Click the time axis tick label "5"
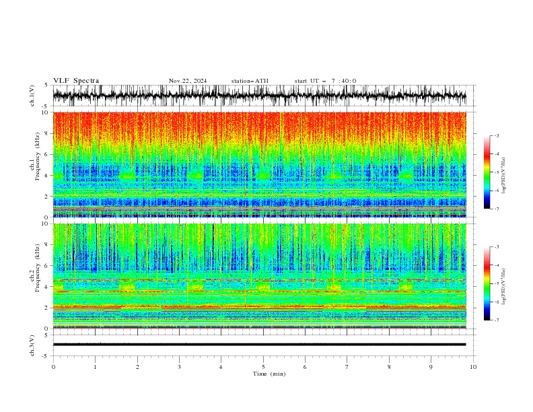Image resolution: width=533 pixels, height=412 pixels. [x=263, y=367]
